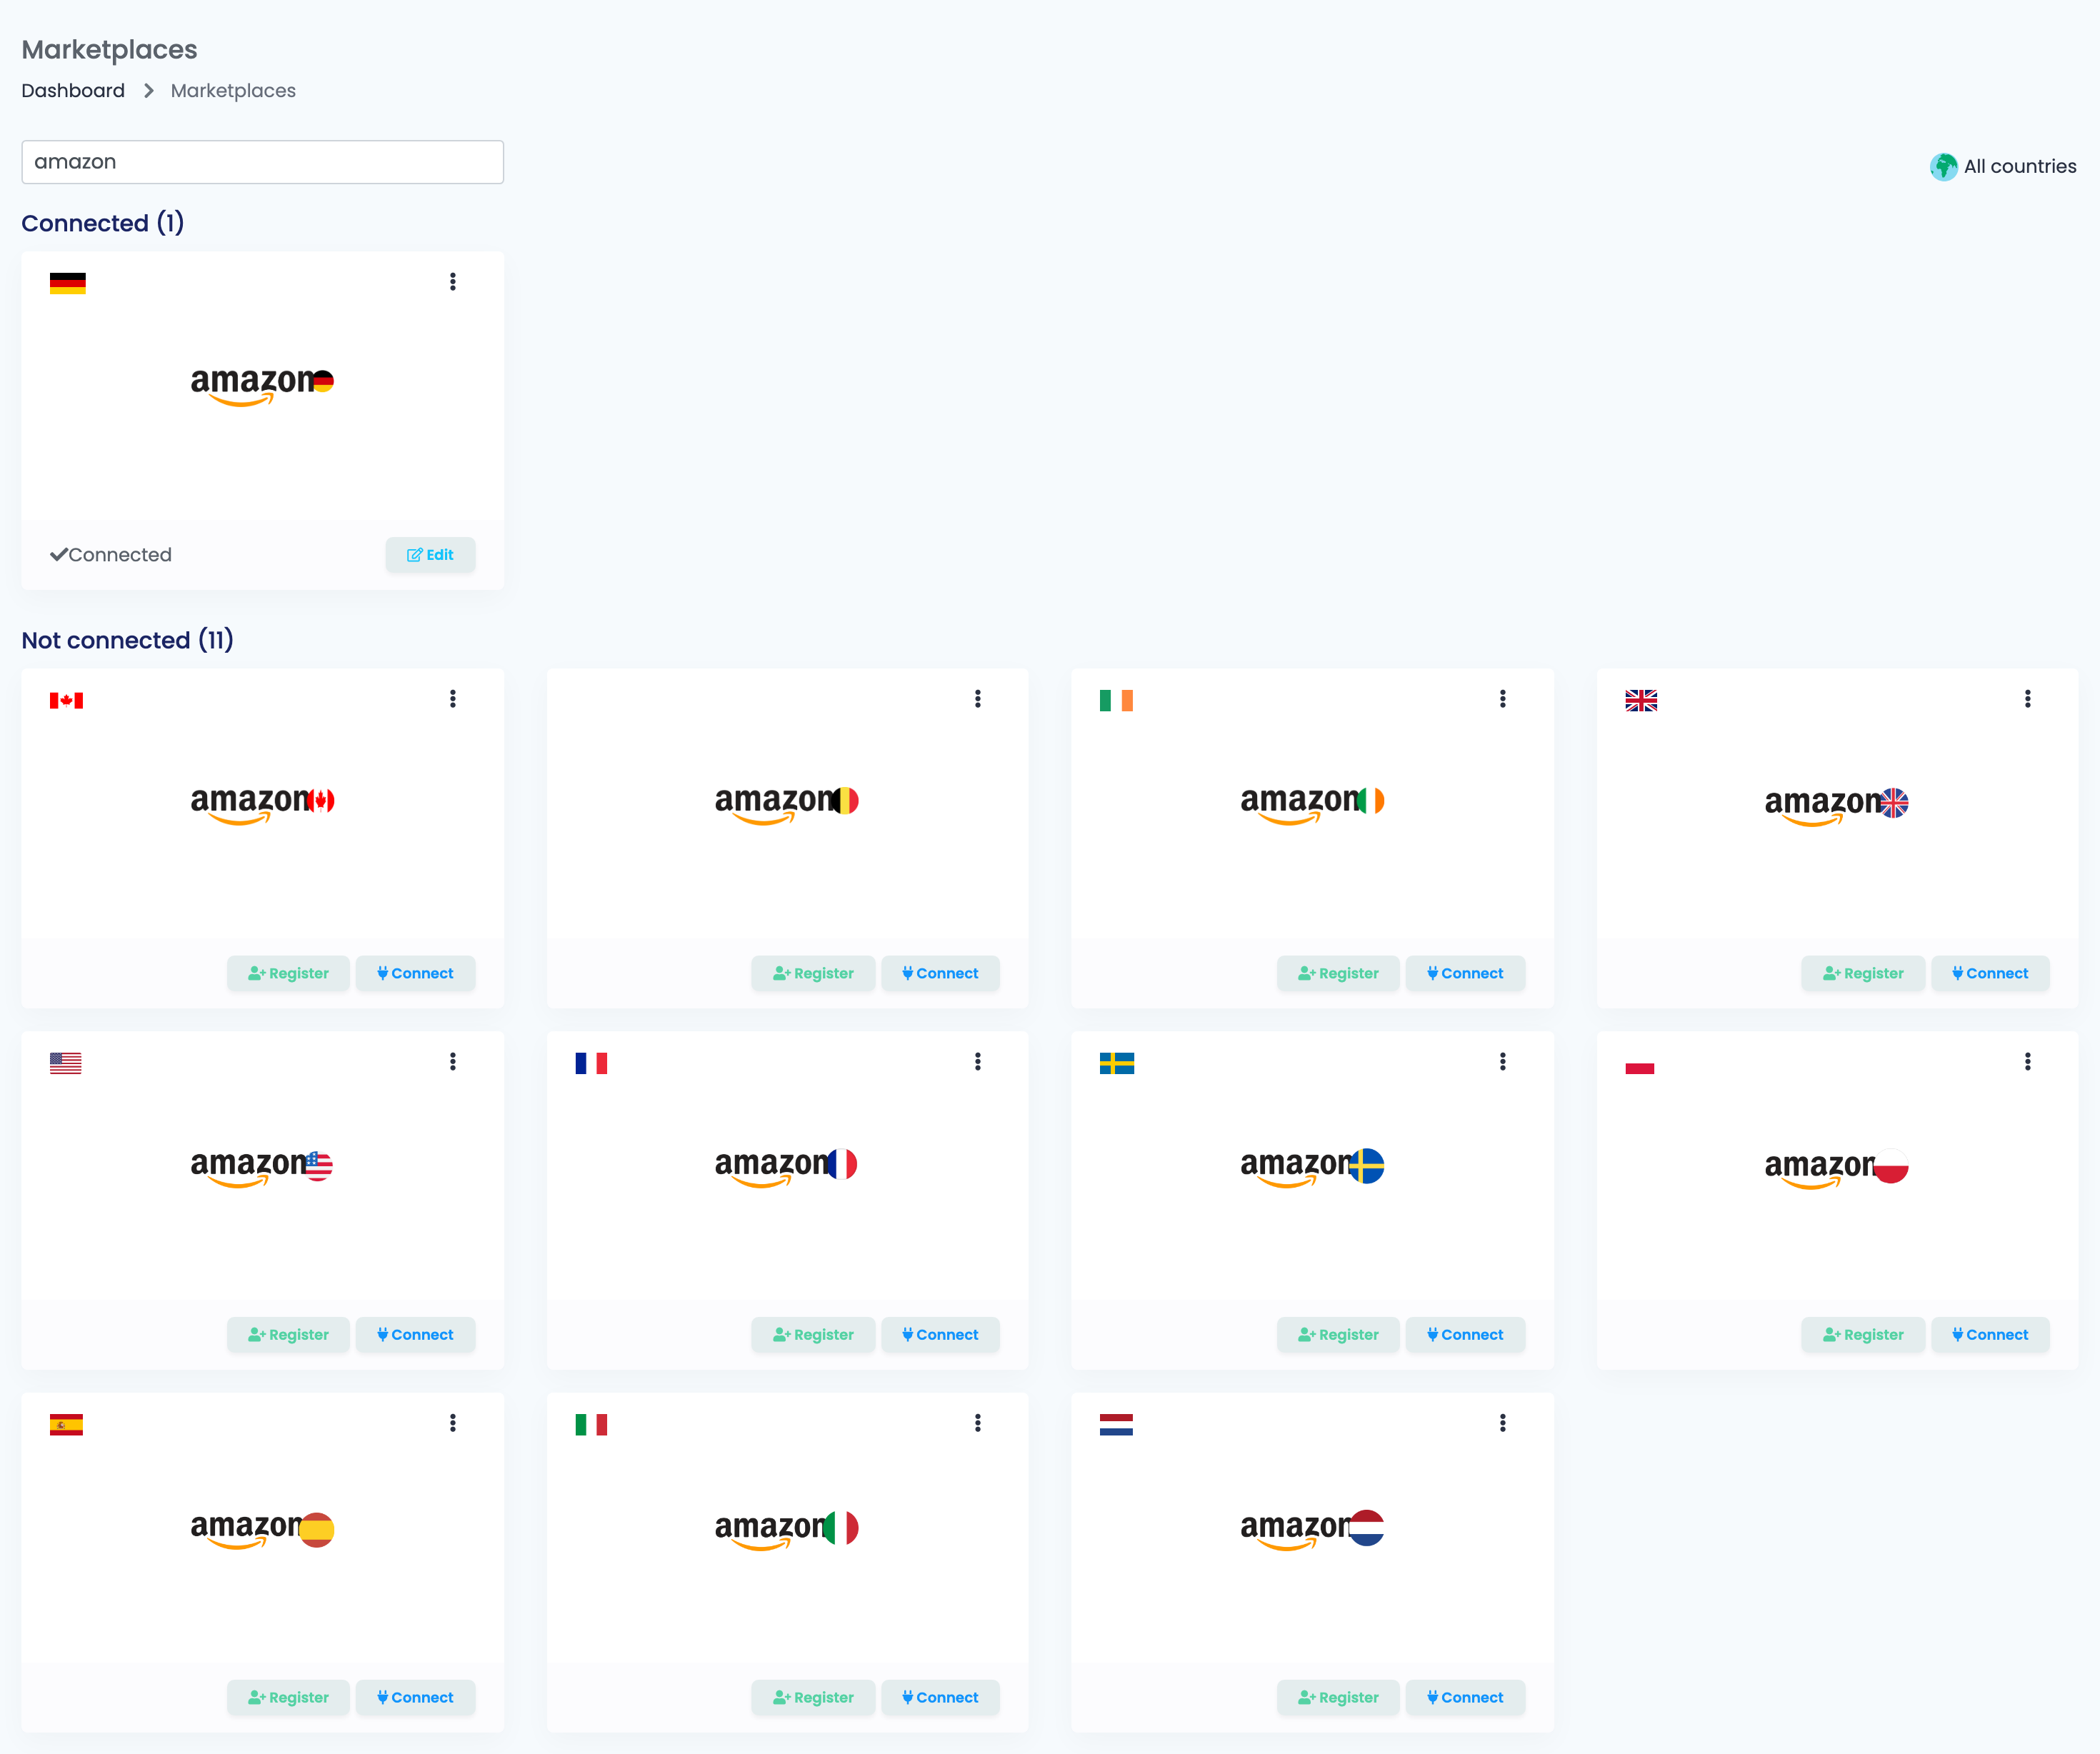Connect the Amazon US marketplace
The height and width of the screenshot is (1754, 2100).
pos(415,1335)
